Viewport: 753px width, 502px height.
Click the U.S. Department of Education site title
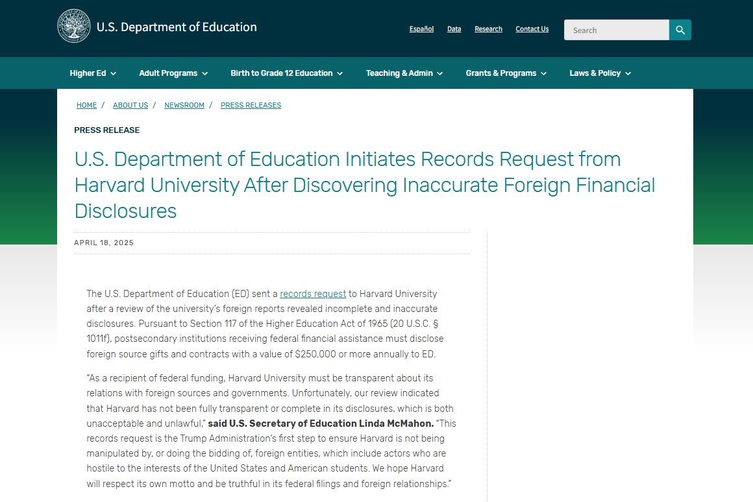(x=177, y=27)
